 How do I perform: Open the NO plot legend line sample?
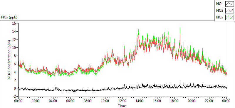tap(229, 4)
